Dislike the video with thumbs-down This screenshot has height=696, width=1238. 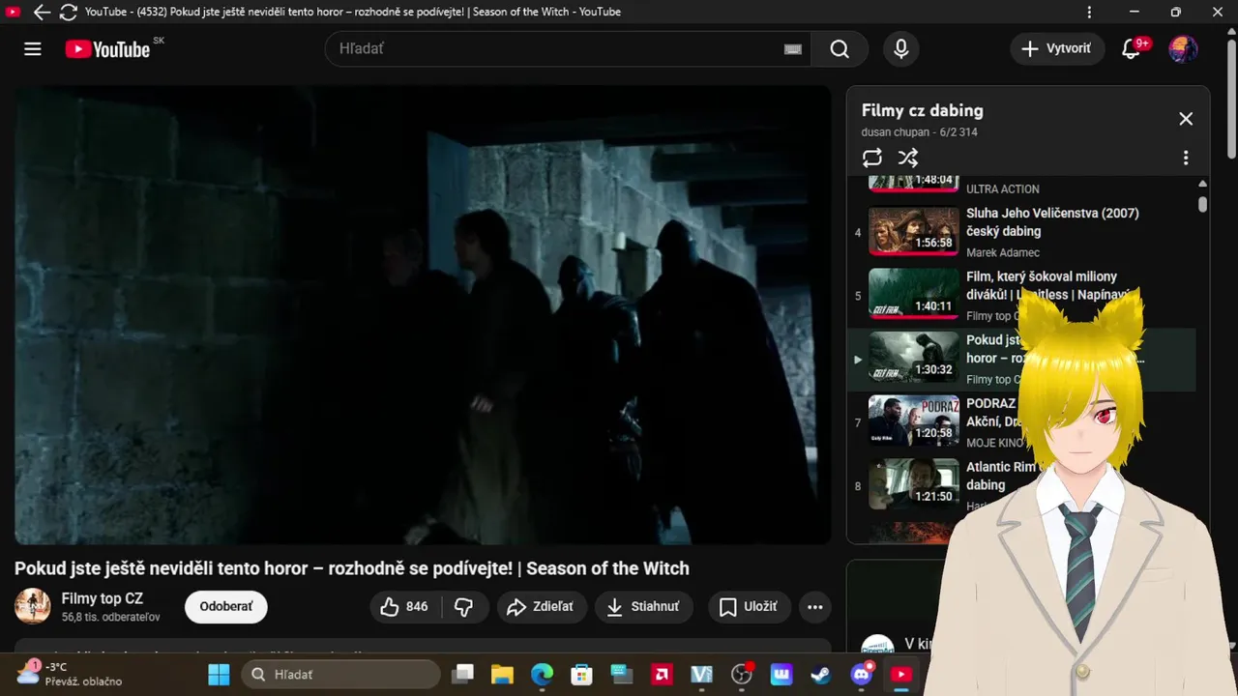pos(464,607)
